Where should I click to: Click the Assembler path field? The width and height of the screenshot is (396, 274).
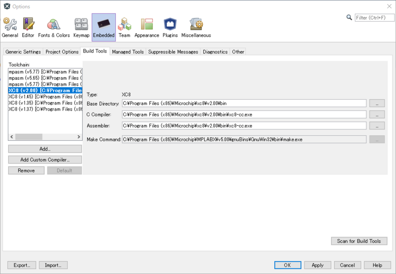[x=244, y=126]
